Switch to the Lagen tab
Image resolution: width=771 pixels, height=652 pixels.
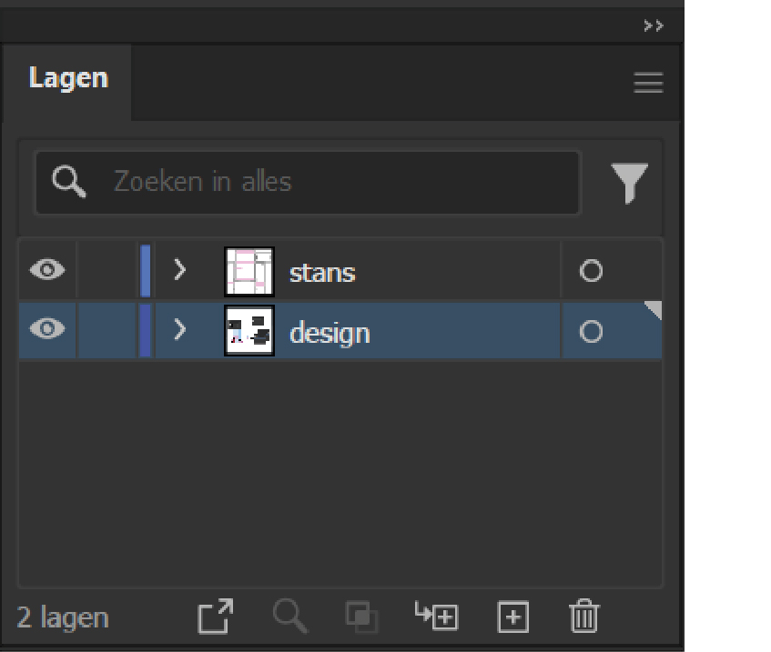pos(68,78)
